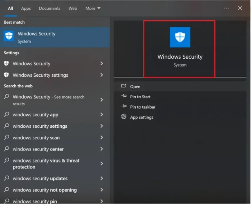Click the shield icon beside Windows Security settings

click(7, 75)
